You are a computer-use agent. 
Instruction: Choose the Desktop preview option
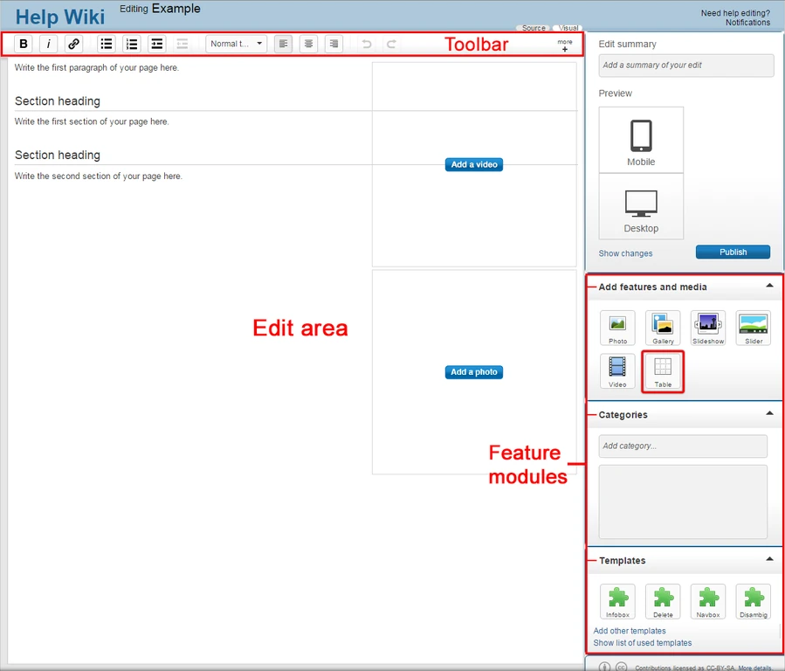[x=641, y=207]
